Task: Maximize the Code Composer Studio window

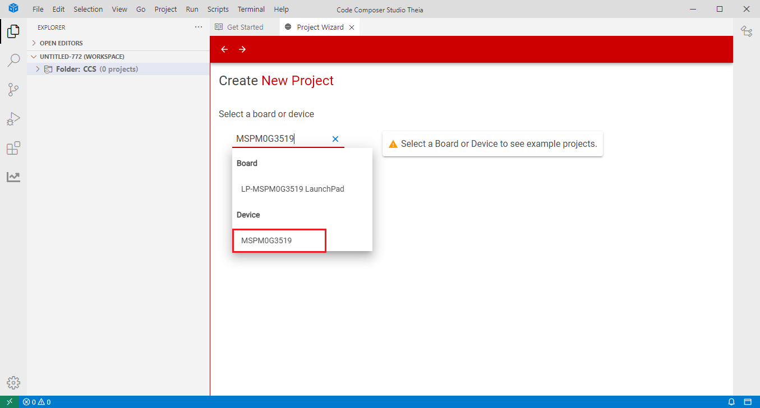Action: tap(720, 9)
